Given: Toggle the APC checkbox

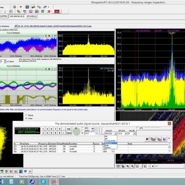Looking at the screenshot, I should (138, 128).
